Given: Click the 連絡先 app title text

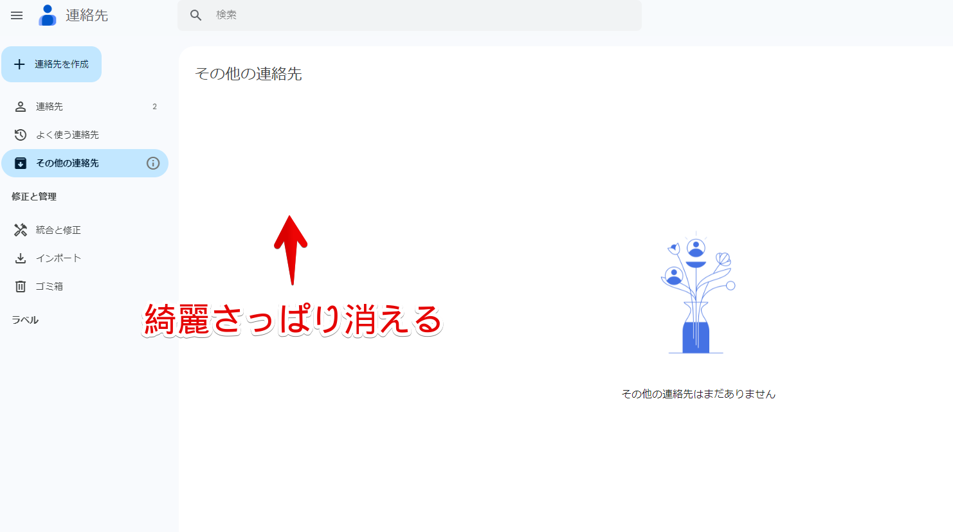Looking at the screenshot, I should 87,15.
